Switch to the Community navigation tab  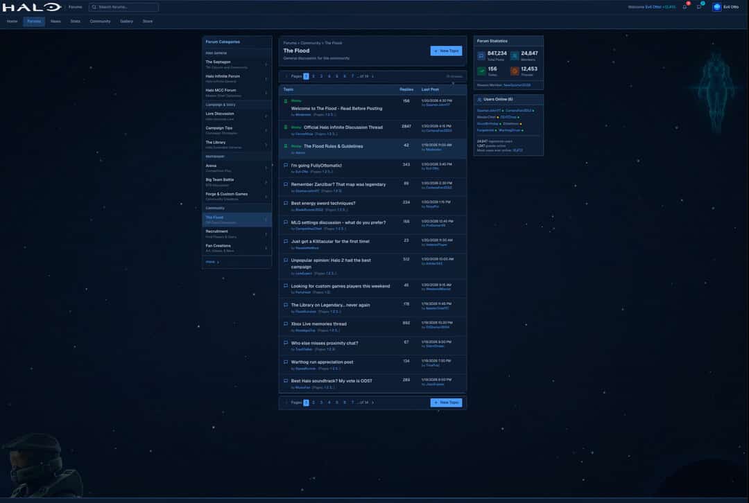pos(100,21)
